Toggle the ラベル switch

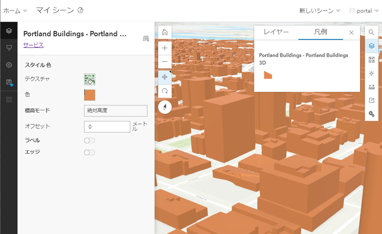click(89, 141)
